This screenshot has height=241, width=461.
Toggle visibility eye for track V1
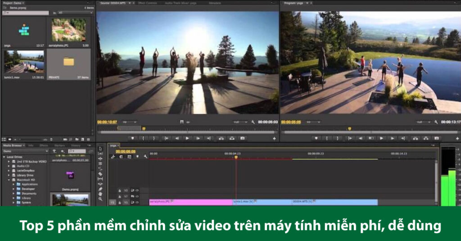click(x=137, y=202)
